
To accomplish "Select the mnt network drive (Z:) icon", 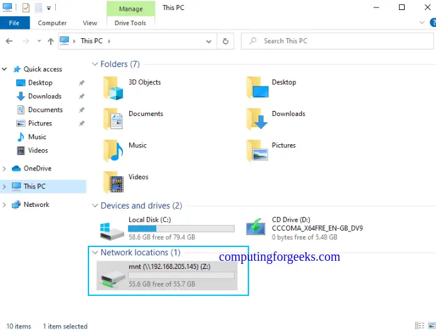I will click(x=113, y=280).
